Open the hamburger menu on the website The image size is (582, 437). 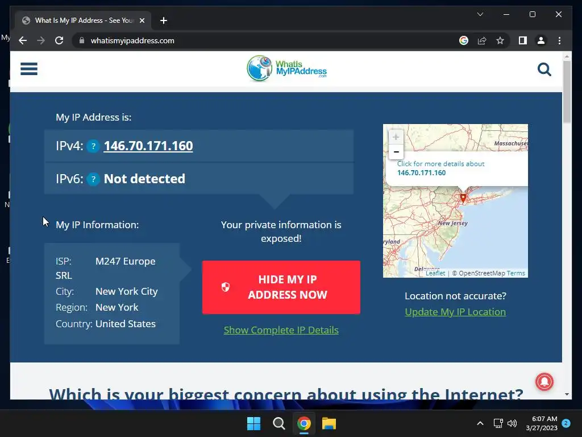[29, 69]
